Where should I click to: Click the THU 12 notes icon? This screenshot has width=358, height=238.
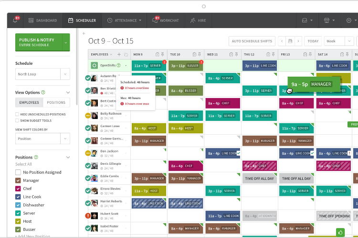[x=268, y=54]
